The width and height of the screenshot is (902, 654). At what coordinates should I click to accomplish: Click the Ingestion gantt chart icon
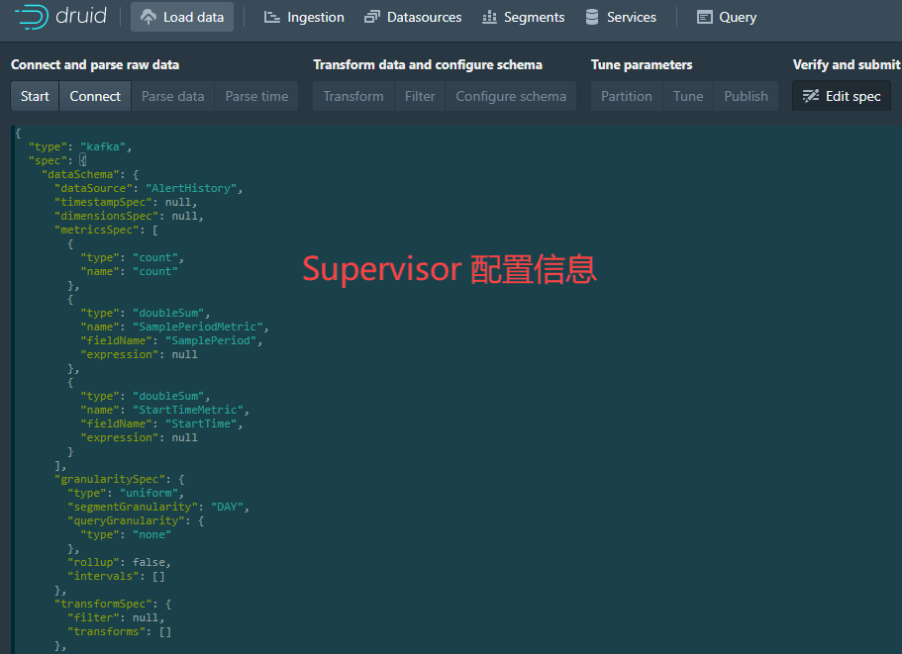tap(271, 17)
